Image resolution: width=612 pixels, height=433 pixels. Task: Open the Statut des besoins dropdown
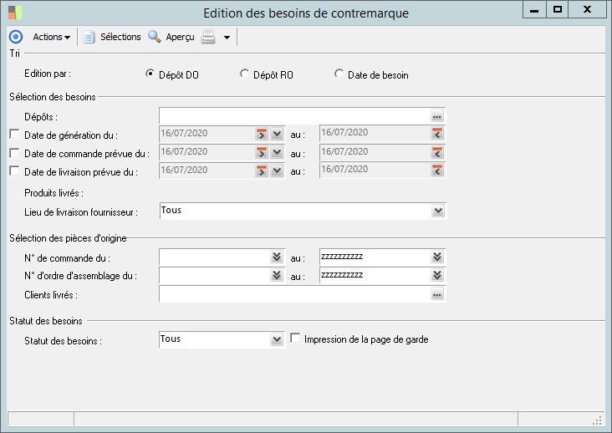pos(277,339)
